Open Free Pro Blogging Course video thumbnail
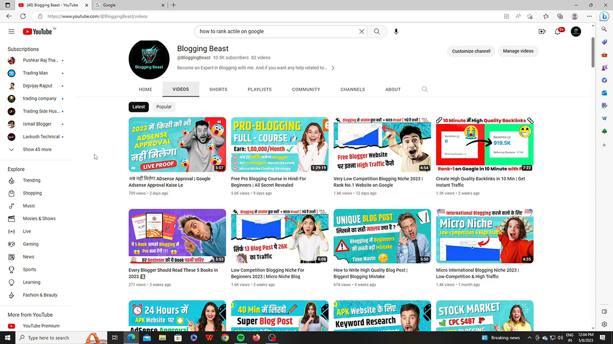Viewport: 613px width, 344px height. (280, 145)
